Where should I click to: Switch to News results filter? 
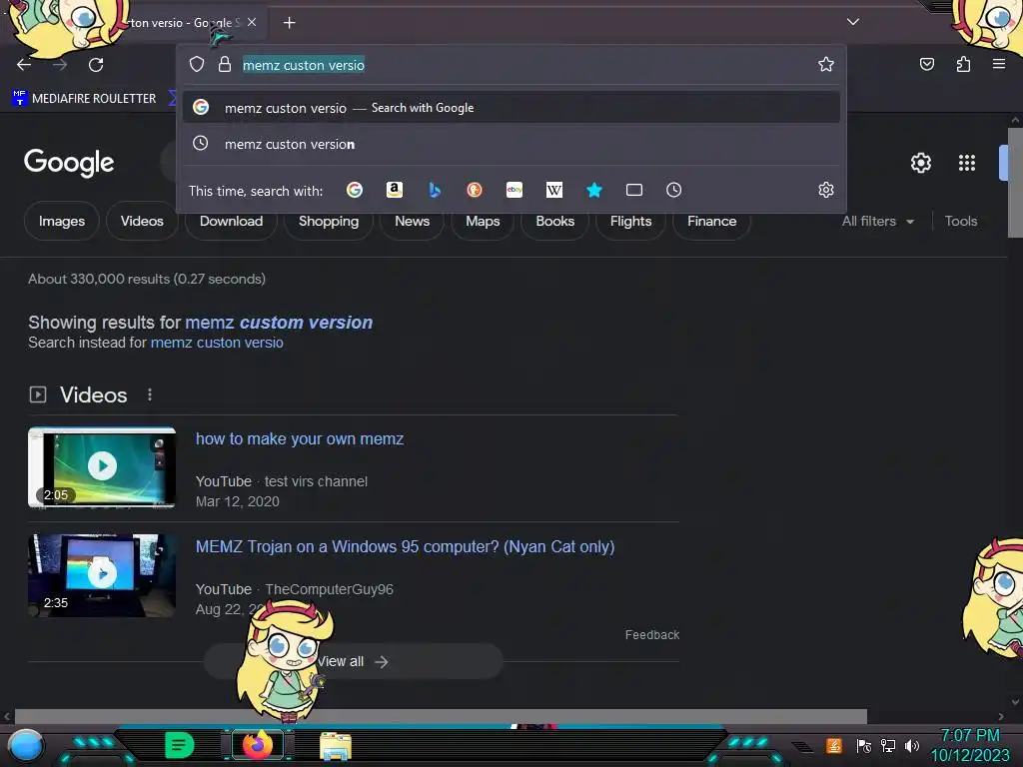pyautogui.click(x=412, y=221)
